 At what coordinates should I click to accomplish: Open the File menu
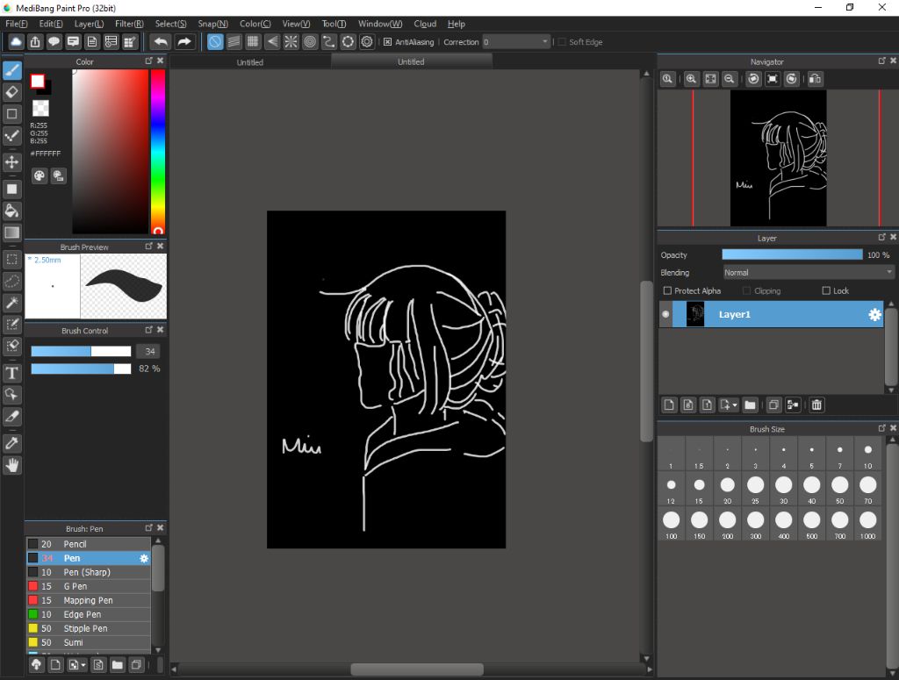(x=16, y=24)
